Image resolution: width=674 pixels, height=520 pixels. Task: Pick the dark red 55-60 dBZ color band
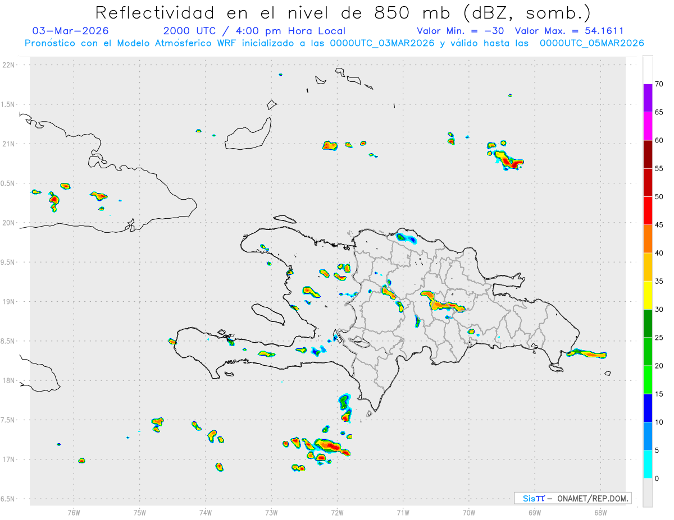point(648,154)
